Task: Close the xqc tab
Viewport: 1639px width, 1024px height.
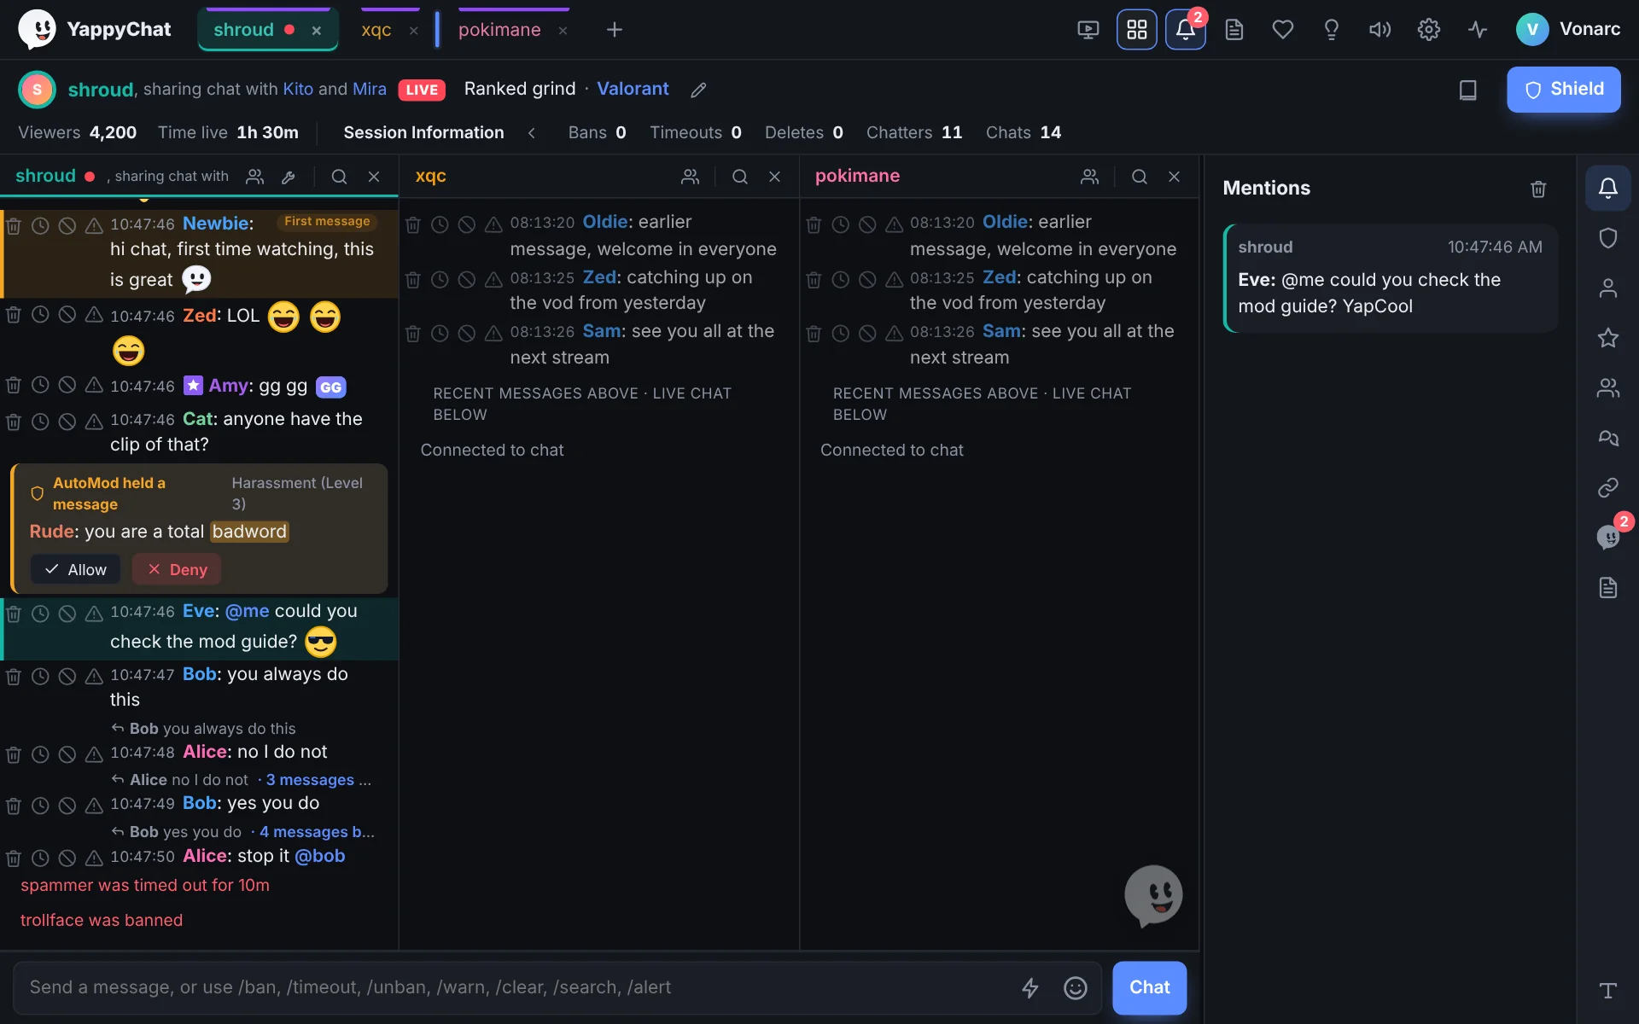Action: pos(414,31)
